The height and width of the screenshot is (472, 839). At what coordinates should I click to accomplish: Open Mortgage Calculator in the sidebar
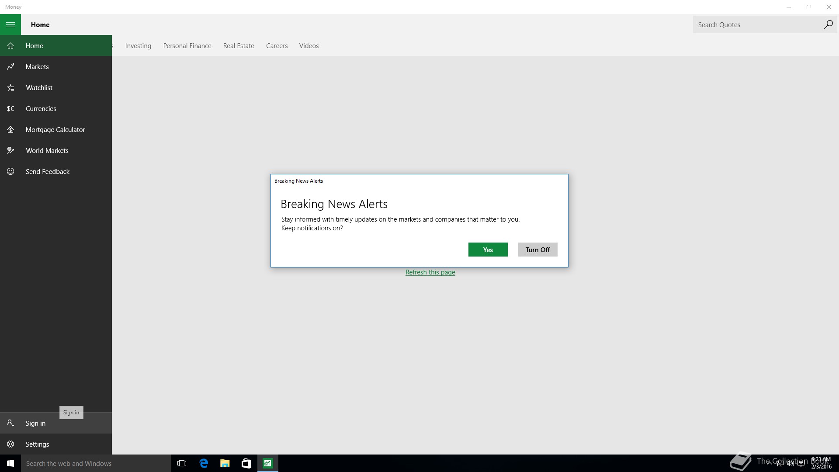tap(56, 129)
